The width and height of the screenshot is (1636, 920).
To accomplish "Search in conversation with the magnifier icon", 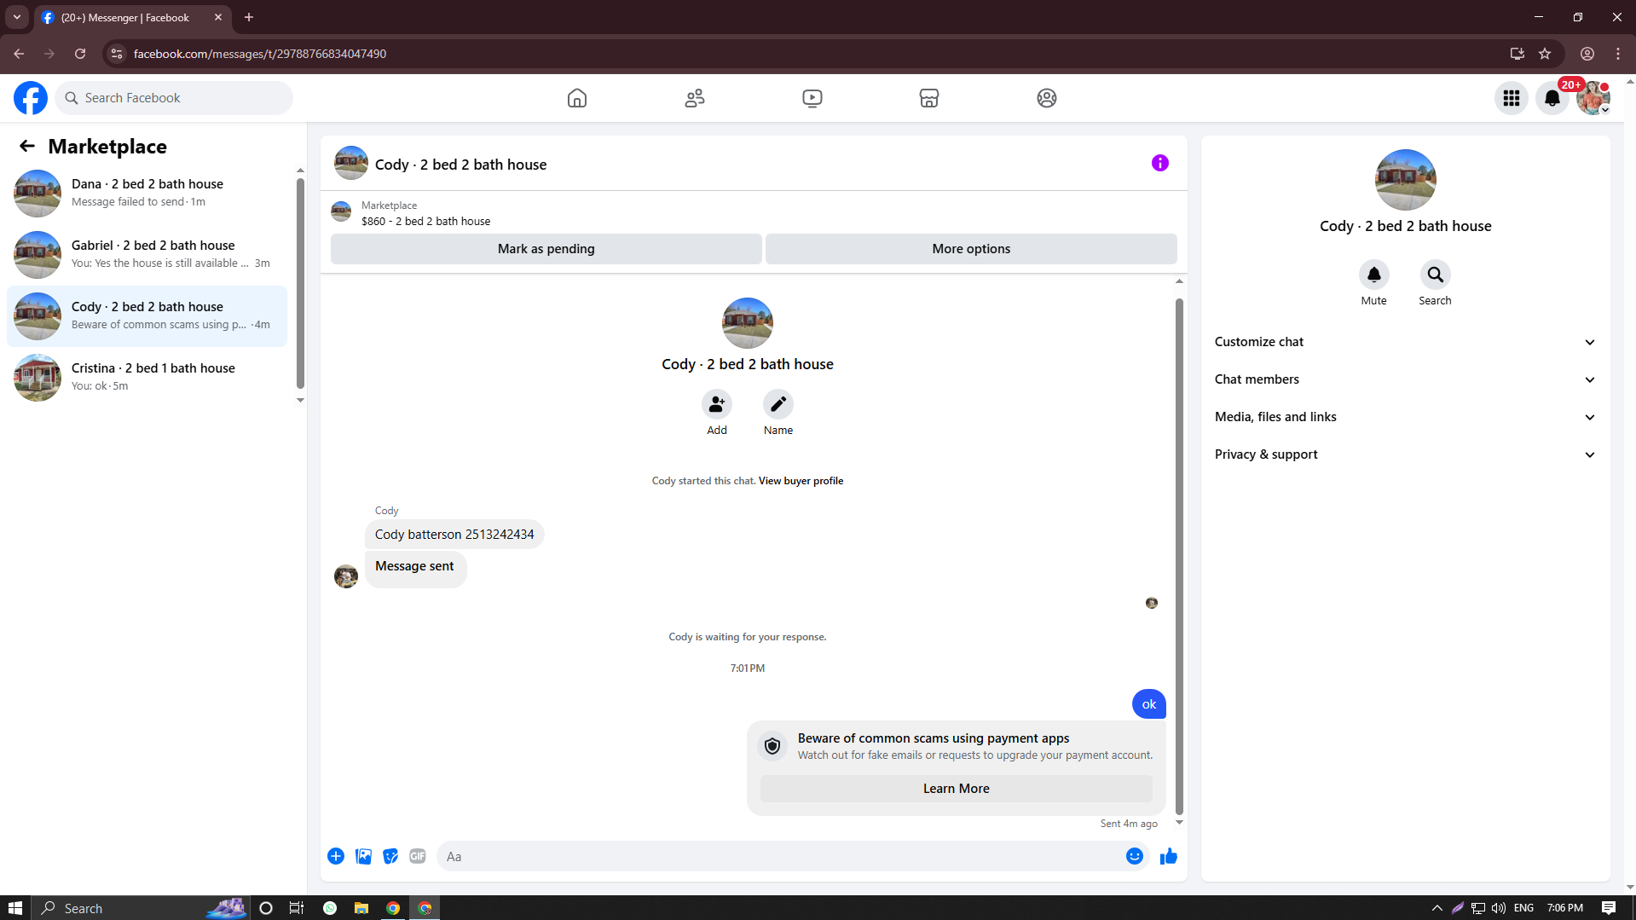I will (x=1436, y=275).
